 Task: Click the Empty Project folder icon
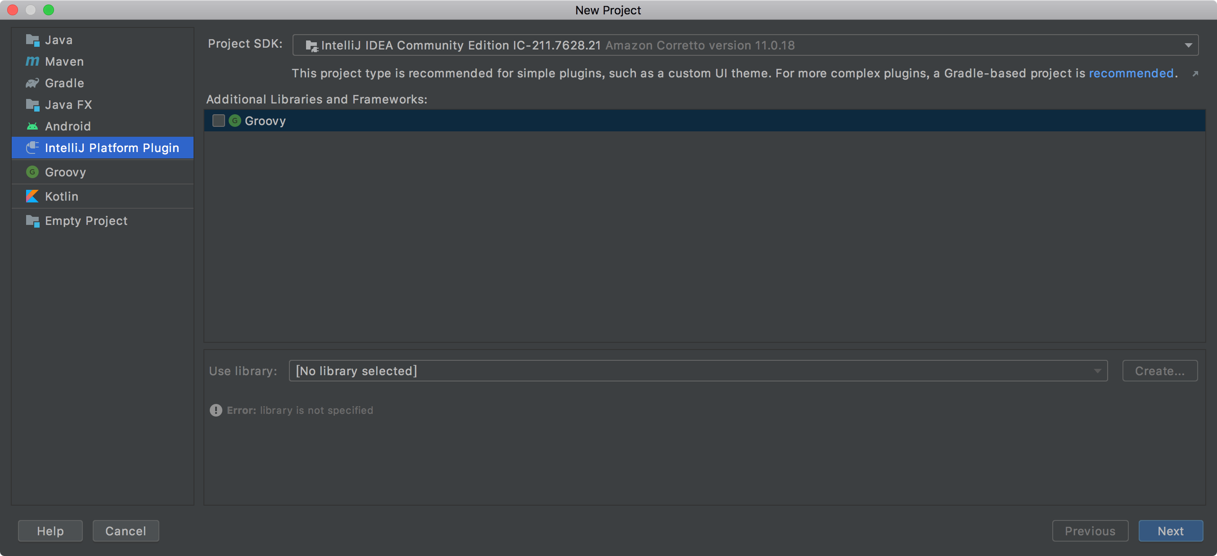click(x=32, y=220)
